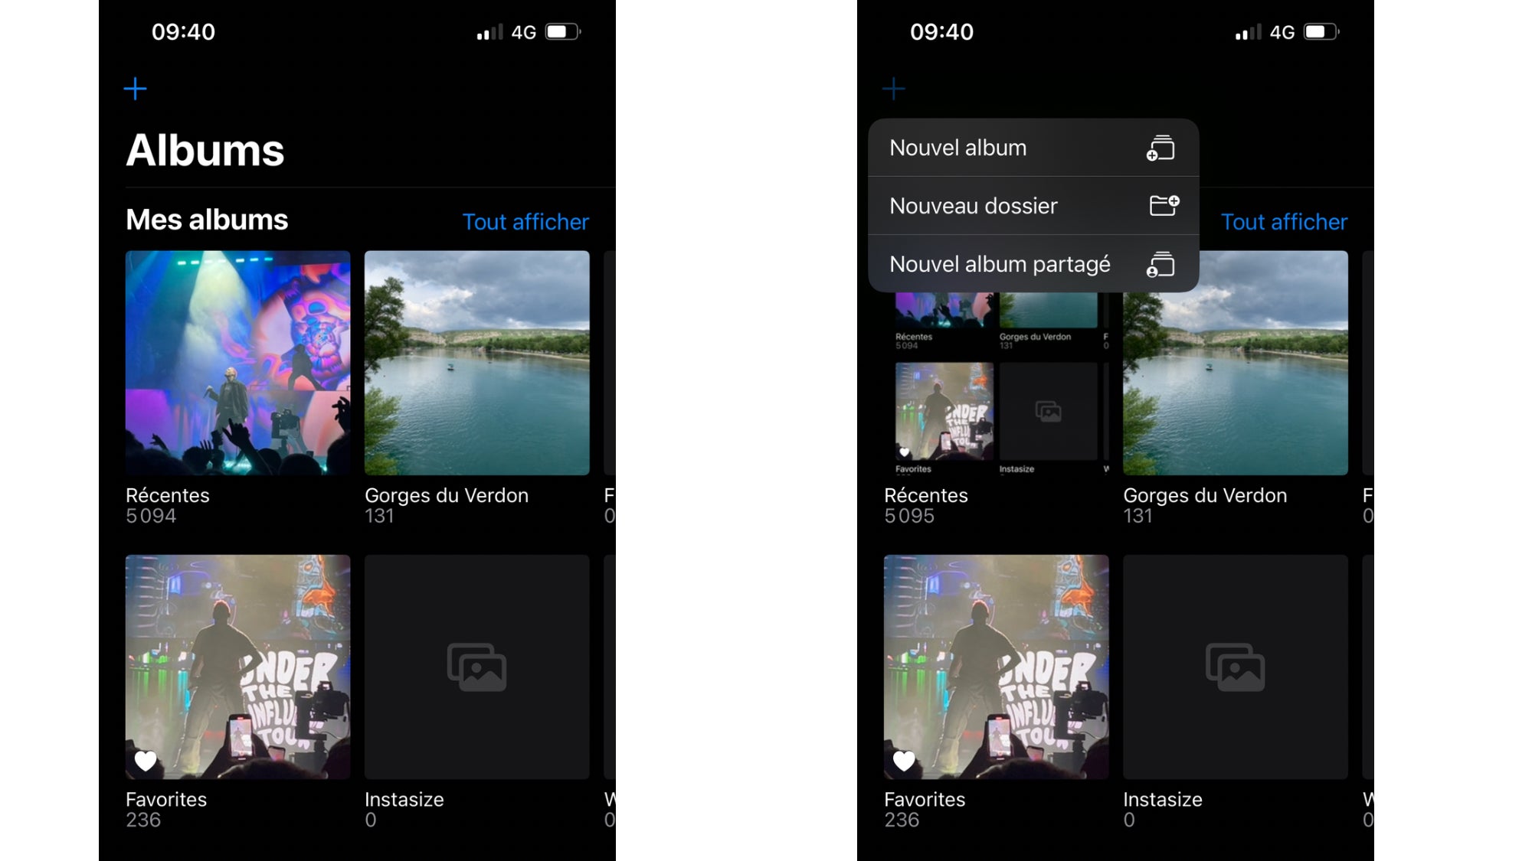
Task: Select the Nouvel album menu entry
Action: [957, 148]
